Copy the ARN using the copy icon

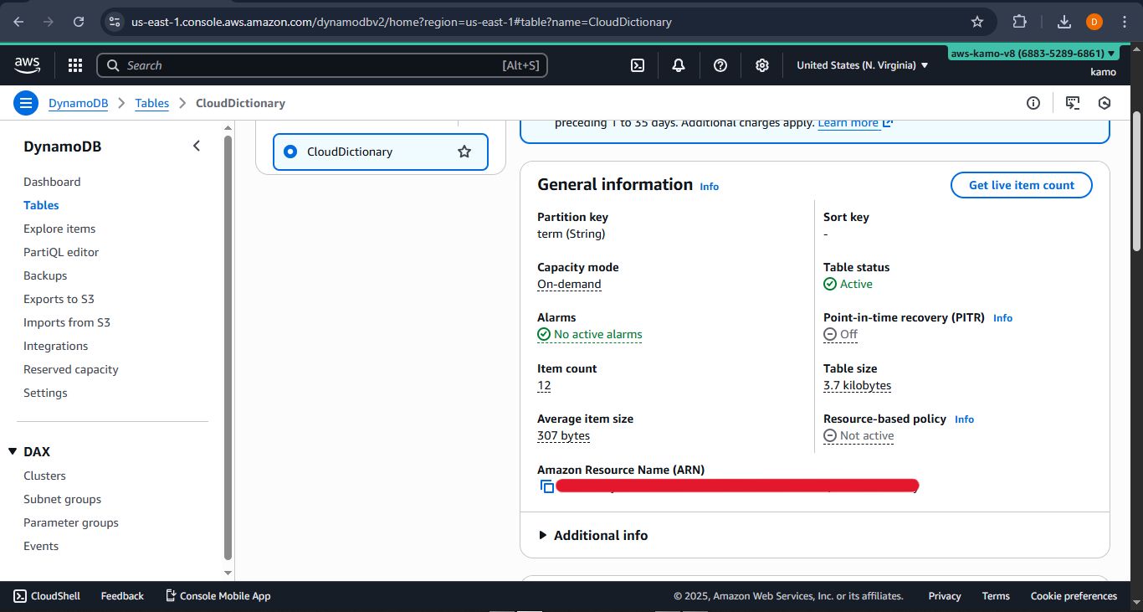click(546, 486)
